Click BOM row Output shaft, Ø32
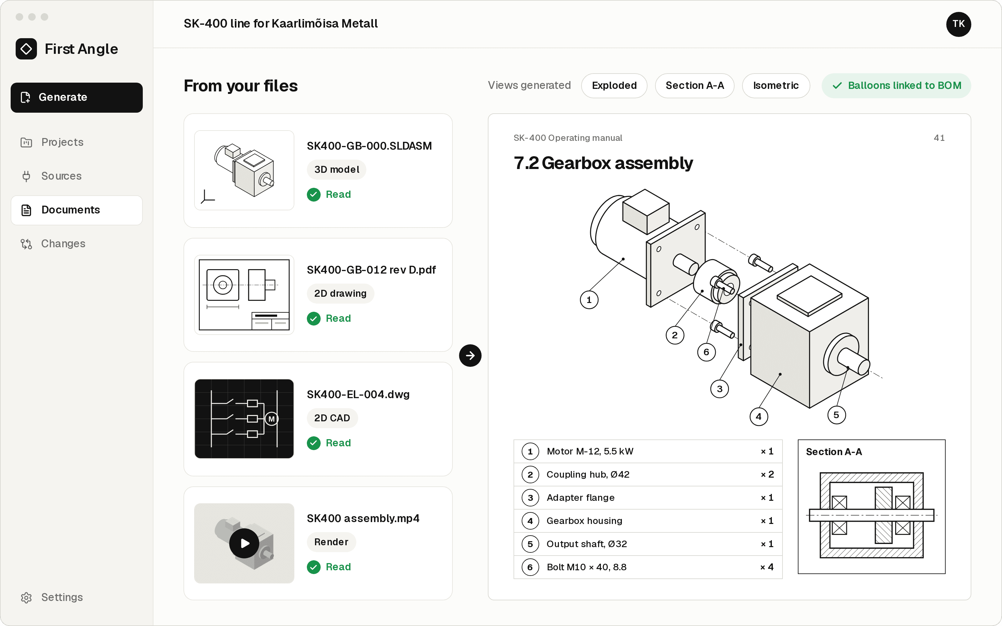The height and width of the screenshot is (626, 1002). click(x=648, y=544)
